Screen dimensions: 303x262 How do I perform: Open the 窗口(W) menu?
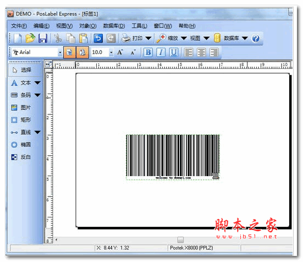click(163, 26)
